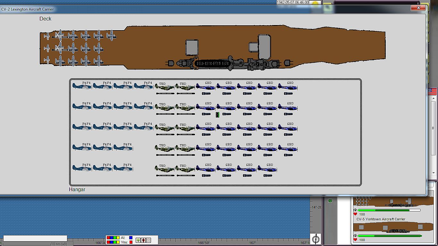Click the torpedo under first top-row TBD
This screenshot has width=438, height=246.
(165, 94)
